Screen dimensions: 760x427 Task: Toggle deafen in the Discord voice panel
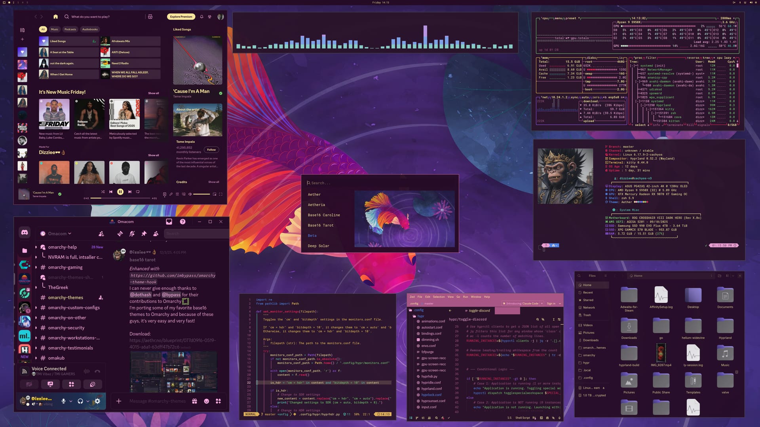[x=81, y=401]
